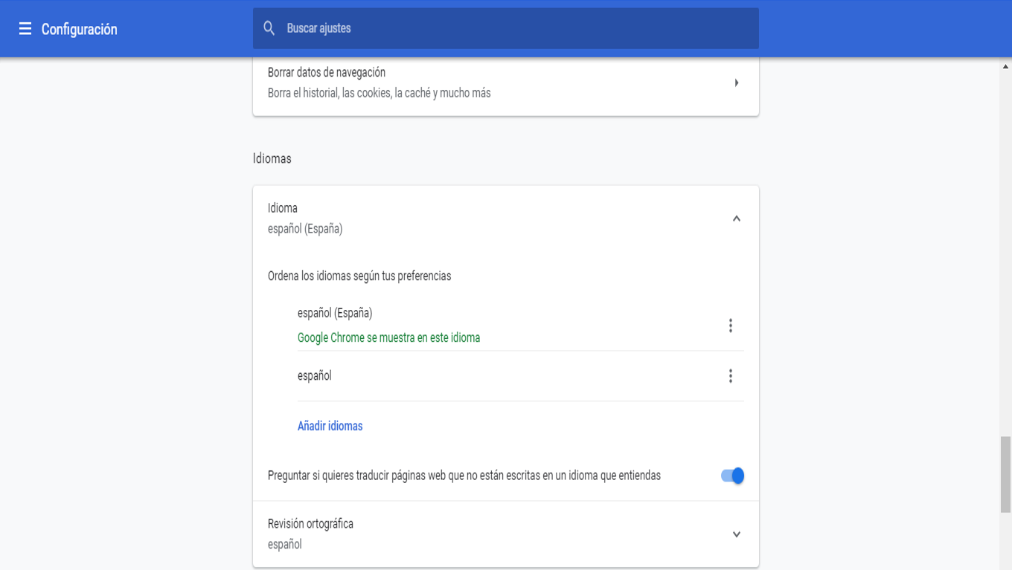The width and height of the screenshot is (1012, 570).
Task: Click the Configuración page title
Action: (80, 29)
